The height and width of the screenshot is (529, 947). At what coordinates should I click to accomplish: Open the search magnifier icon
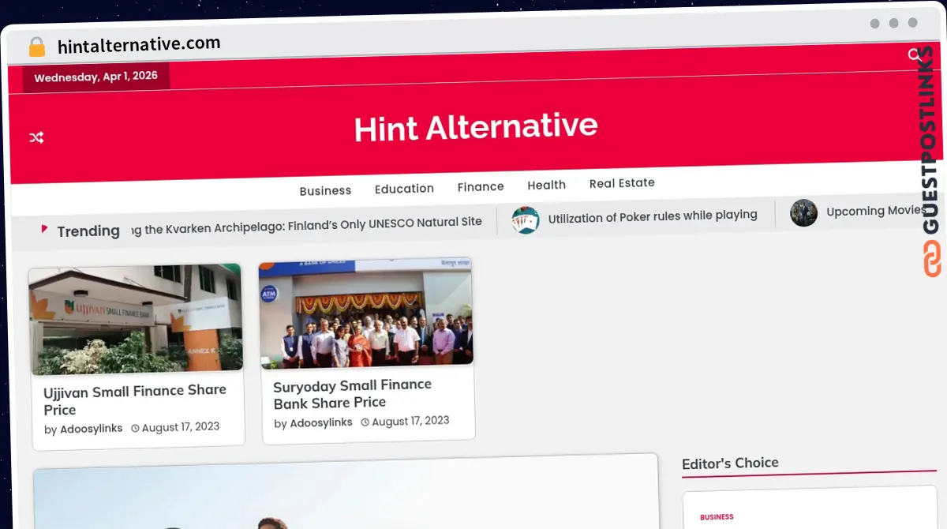[x=915, y=54]
